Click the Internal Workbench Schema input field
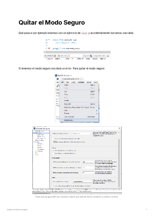154x218 pixels. tap(82, 181)
